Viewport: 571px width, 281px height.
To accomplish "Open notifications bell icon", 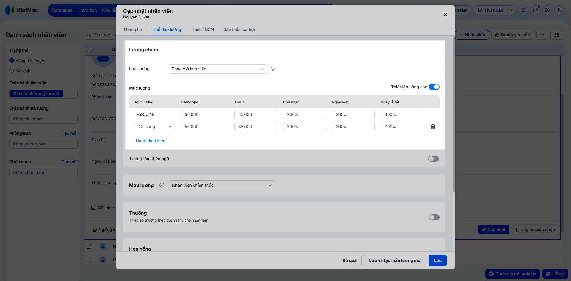I will point(523,10).
